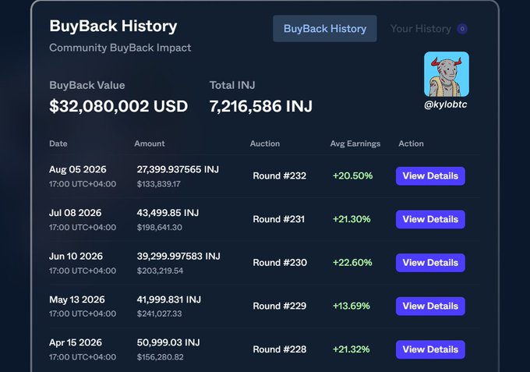This screenshot has width=530, height=372.
Task: Click the Total INJ label
Action: click(232, 85)
